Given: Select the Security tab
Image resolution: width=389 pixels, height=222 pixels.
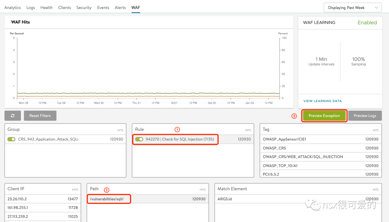Looking at the screenshot, I should [x=84, y=8].
